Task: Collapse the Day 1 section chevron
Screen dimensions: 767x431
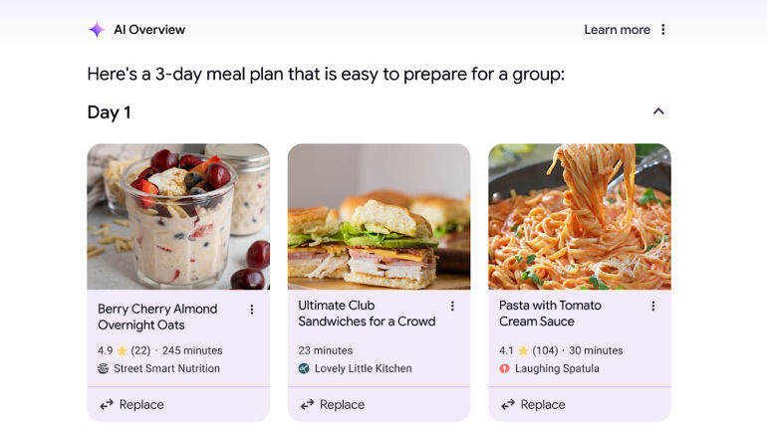Action: pyautogui.click(x=658, y=111)
